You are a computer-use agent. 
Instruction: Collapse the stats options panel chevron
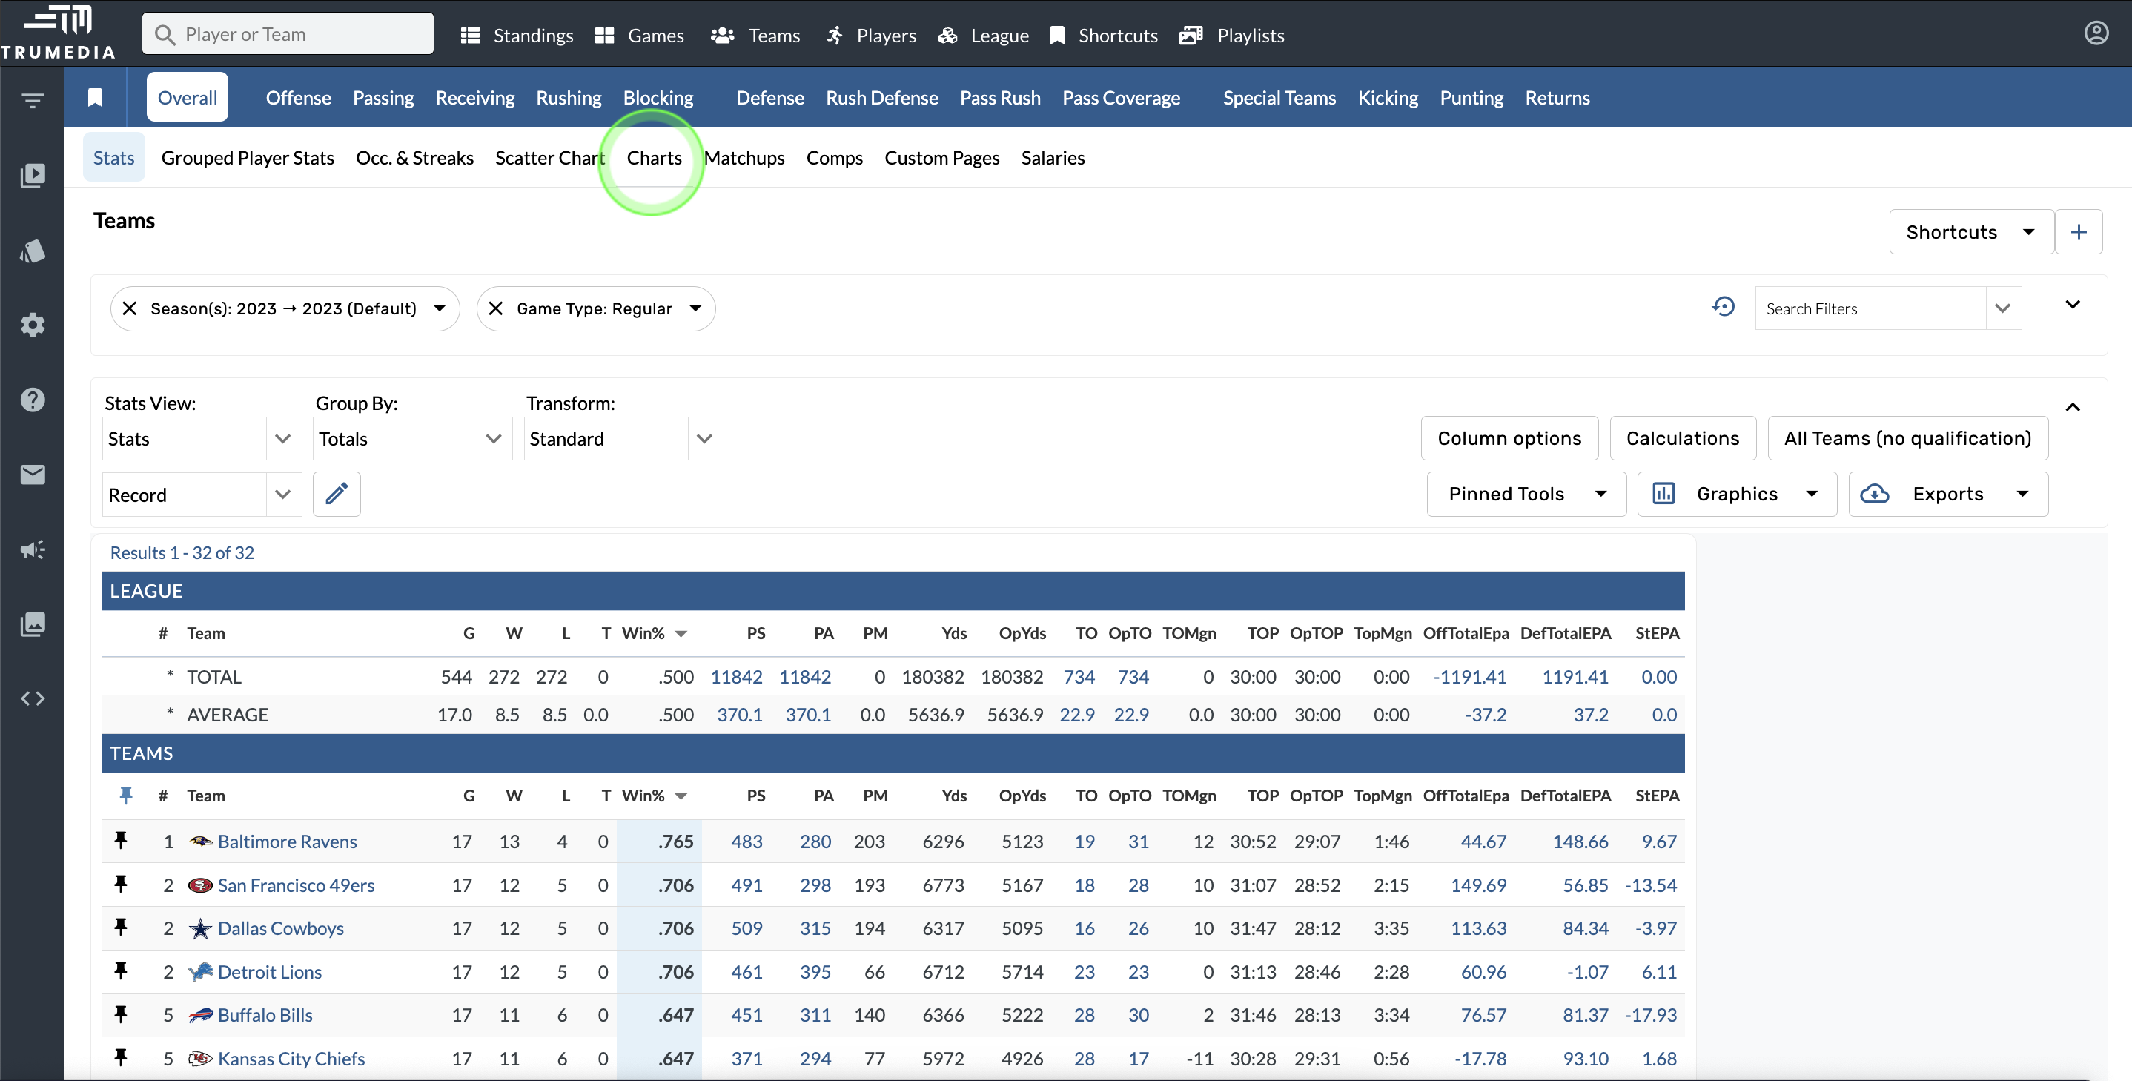[x=2073, y=406]
